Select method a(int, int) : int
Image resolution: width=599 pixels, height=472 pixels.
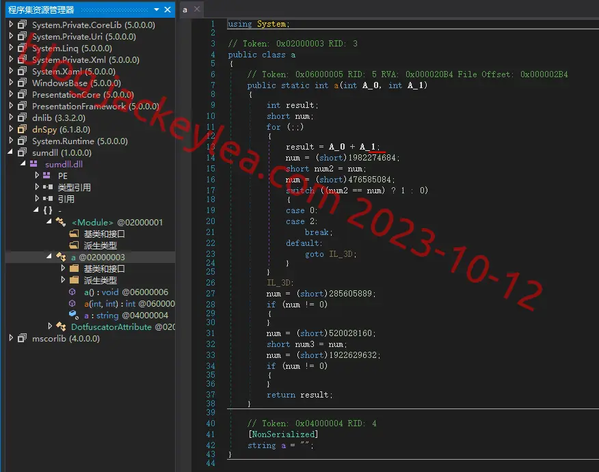coord(129,304)
